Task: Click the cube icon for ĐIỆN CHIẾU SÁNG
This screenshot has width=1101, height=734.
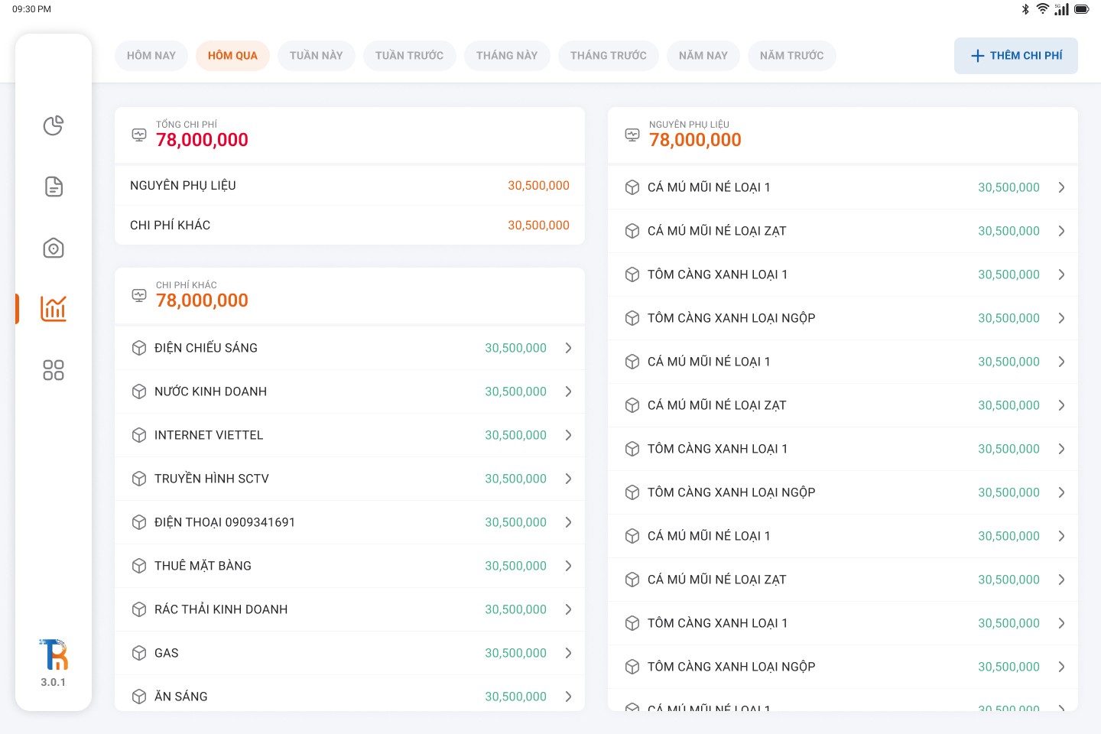Action: coord(139,348)
